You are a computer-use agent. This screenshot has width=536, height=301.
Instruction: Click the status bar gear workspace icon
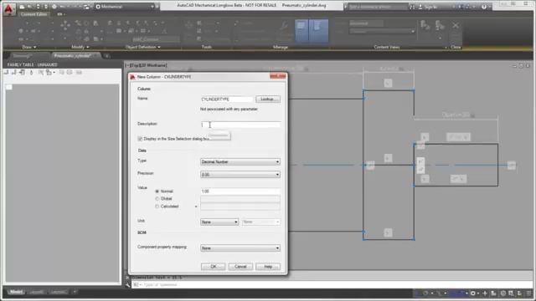(473, 293)
